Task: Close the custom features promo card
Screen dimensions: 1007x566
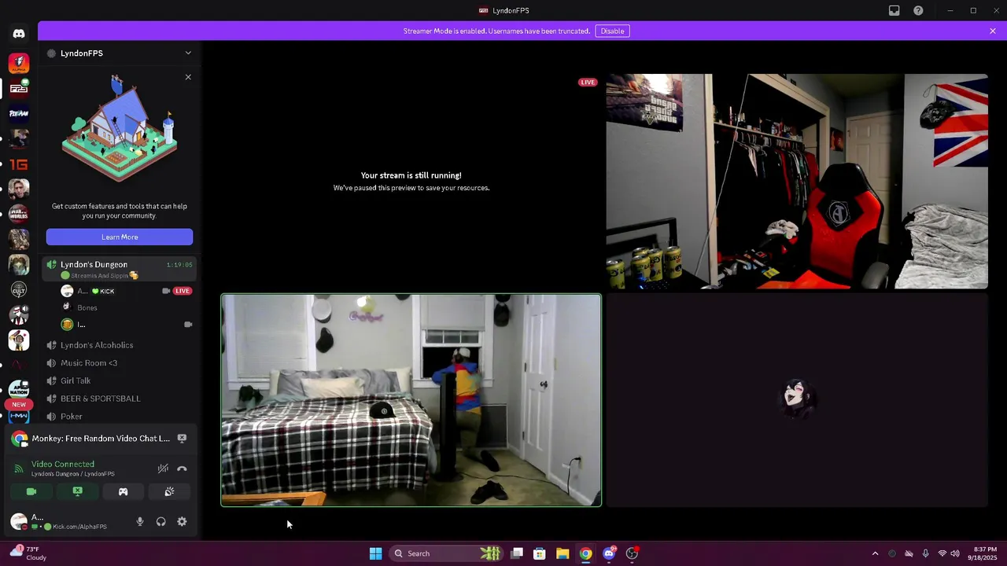Action: coord(188,77)
